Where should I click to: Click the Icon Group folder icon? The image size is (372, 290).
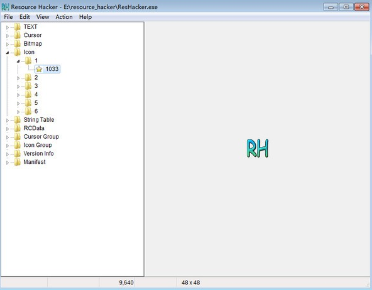18,145
